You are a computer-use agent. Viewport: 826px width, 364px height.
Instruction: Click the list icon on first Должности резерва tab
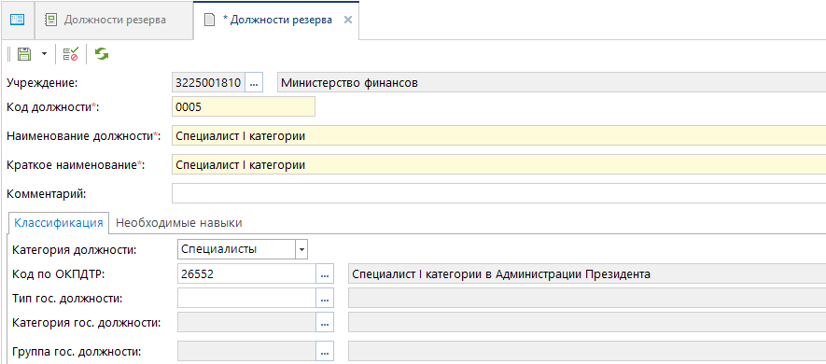pos(50,20)
